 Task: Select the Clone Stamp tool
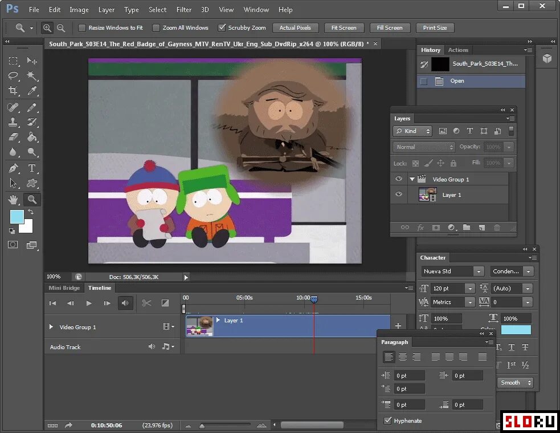click(13, 122)
